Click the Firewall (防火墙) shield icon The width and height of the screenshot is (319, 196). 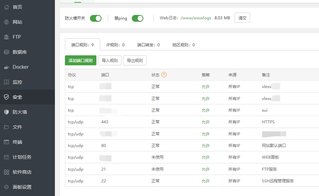6,112
